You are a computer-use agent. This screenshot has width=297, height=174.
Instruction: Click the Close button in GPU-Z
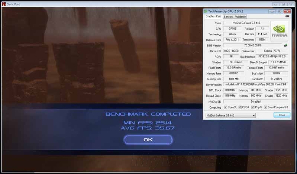coord(282,115)
